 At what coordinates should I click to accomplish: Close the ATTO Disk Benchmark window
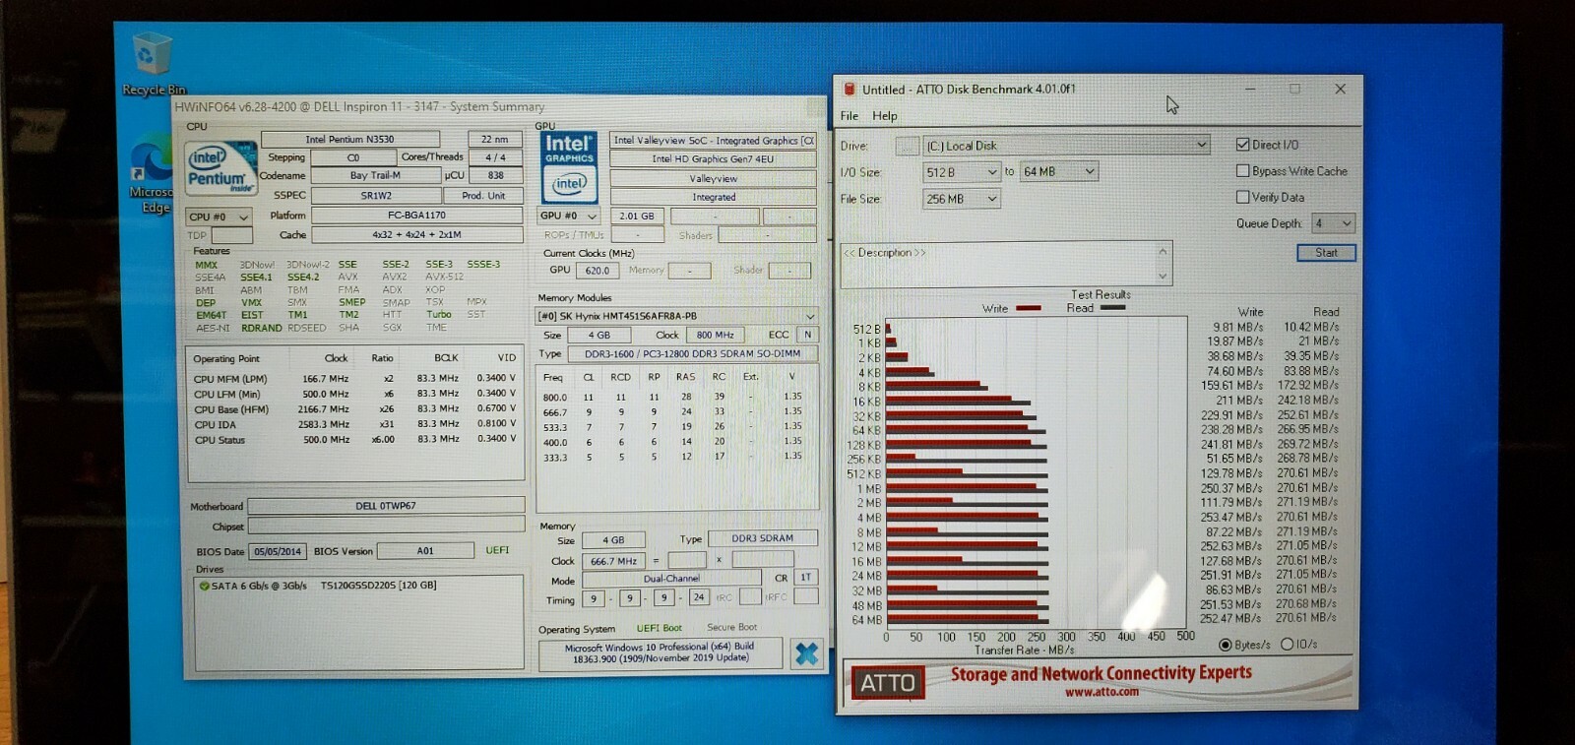click(x=1340, y=89)
